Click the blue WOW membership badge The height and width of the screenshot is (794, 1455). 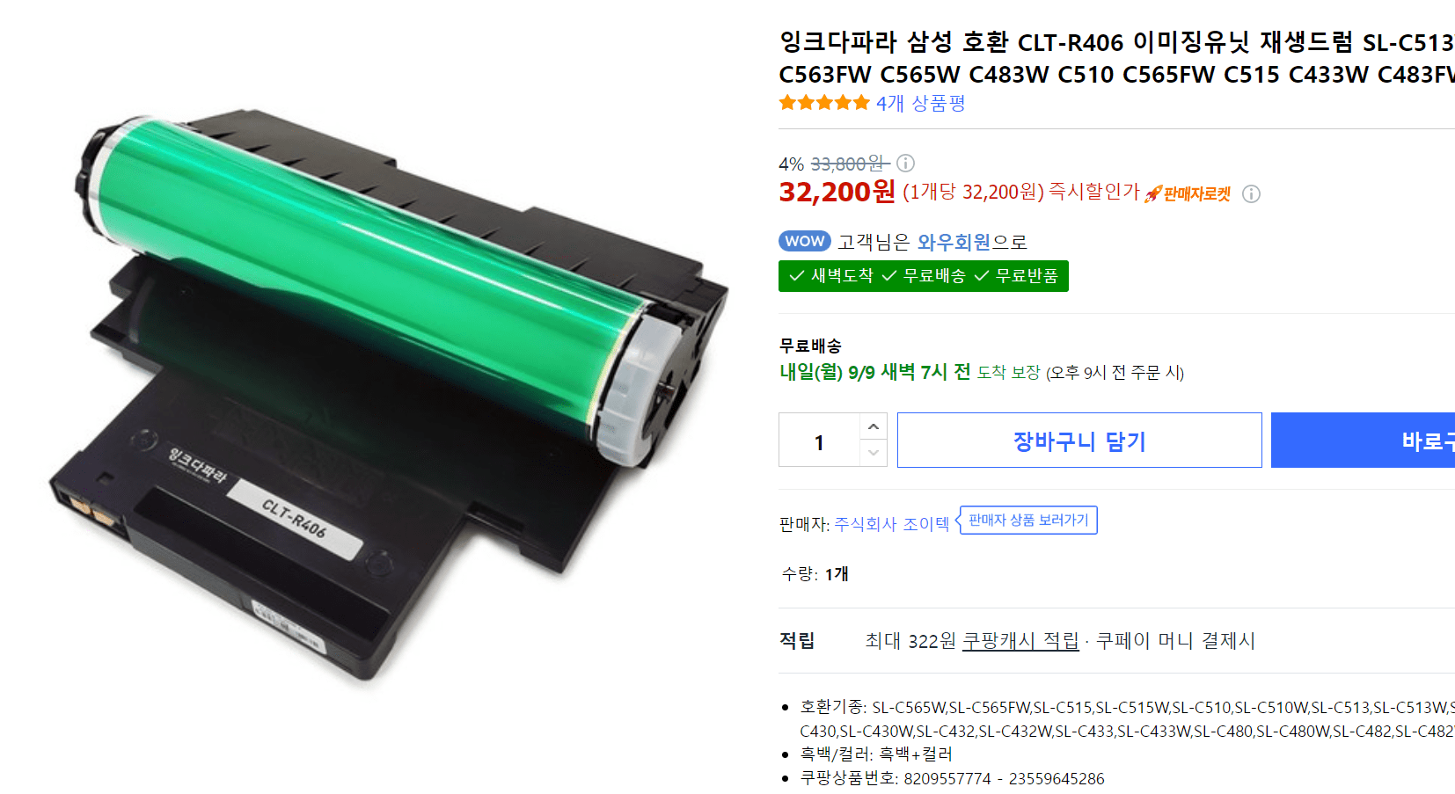pos(804,241)
